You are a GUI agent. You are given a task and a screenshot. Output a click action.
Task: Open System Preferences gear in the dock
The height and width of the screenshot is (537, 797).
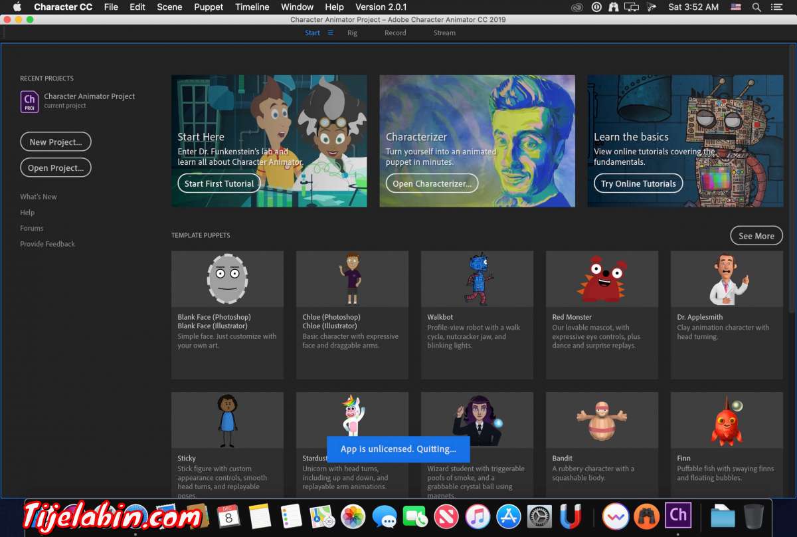pyautogui.click(x=539, y=516)
